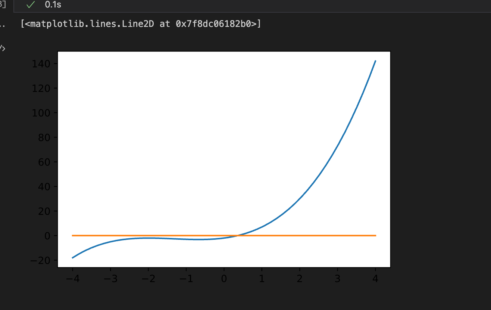
Task: Click the −4 x-axis tick label
Action: [x=73, y=279]
